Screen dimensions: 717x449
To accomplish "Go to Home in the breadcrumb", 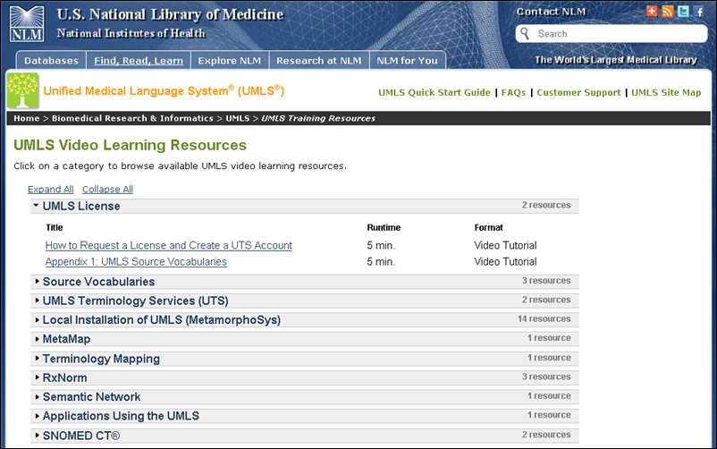I will point(27,118).
